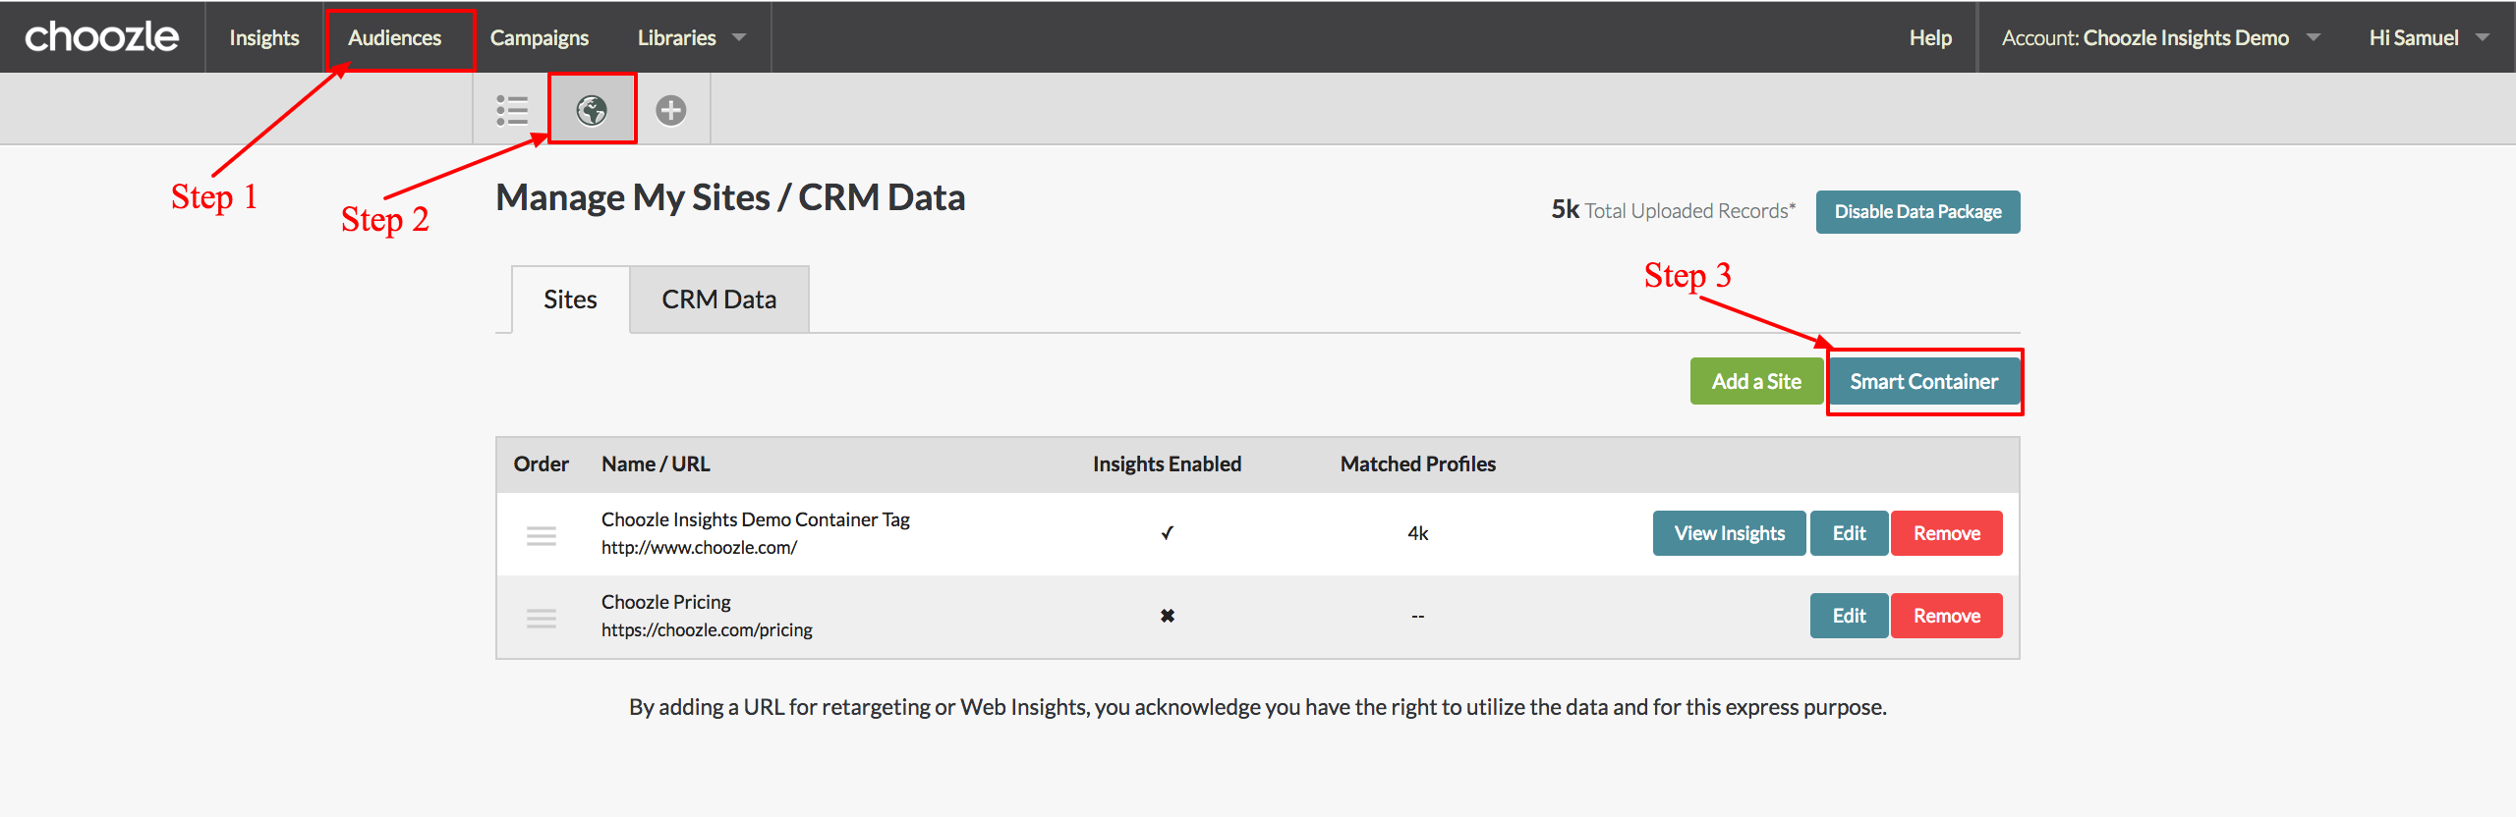Grab the reorder handle for Choozle Insights Demo Container Tag
Screen dimensions: 2516x817
point(542,535)
